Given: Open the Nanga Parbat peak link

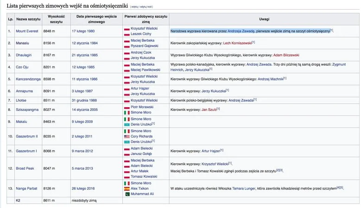Looking at the screenshot, I should click(x=26, y=189).
